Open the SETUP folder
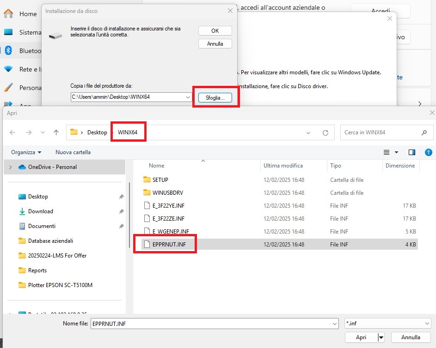The image size is (436, 348). tap(160, 180)
